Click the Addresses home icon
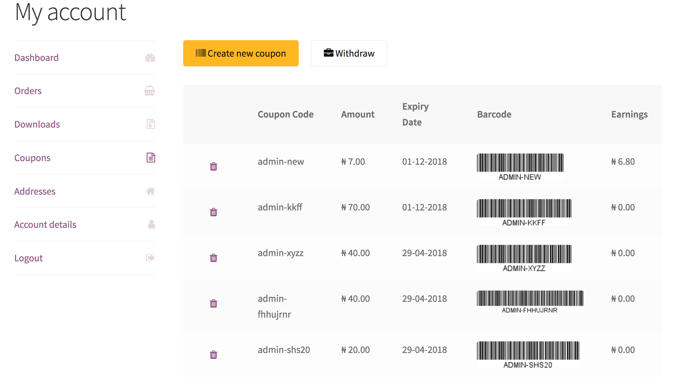 (150, 191)
